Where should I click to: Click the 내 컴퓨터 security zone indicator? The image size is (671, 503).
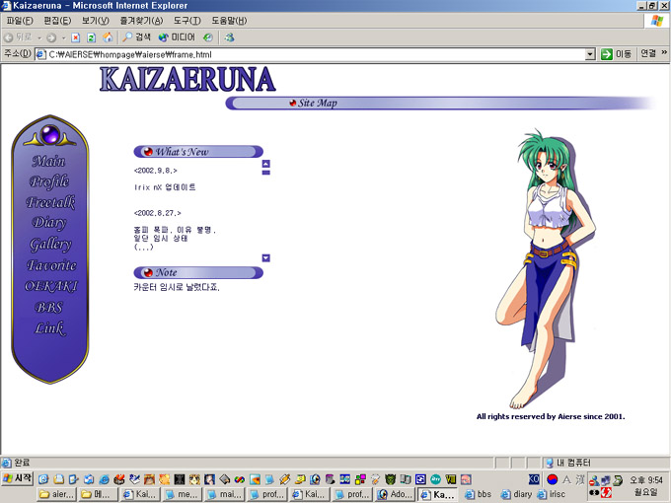pos(569,463)
